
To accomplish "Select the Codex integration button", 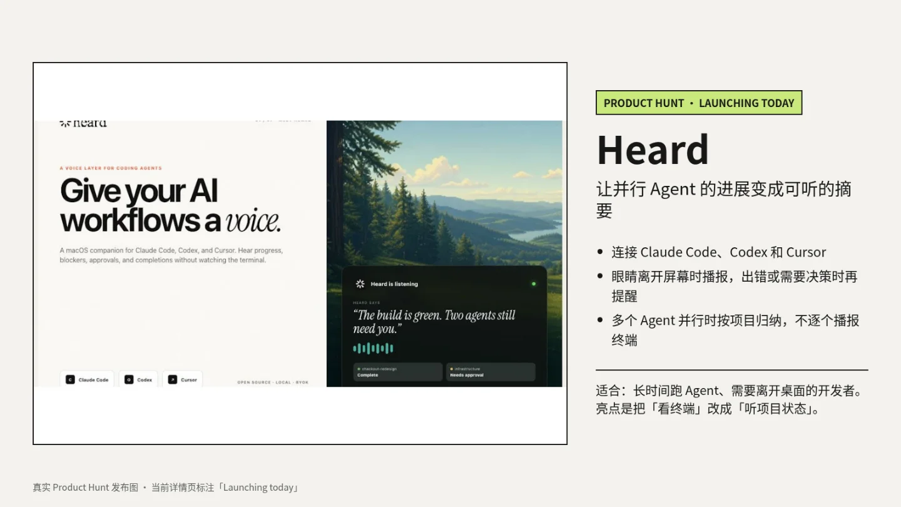I will click(x=138, y=379).
